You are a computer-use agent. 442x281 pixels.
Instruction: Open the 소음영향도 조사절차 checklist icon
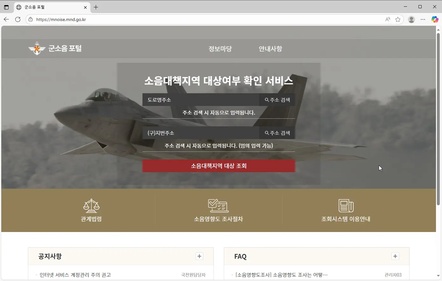[218, 206]
